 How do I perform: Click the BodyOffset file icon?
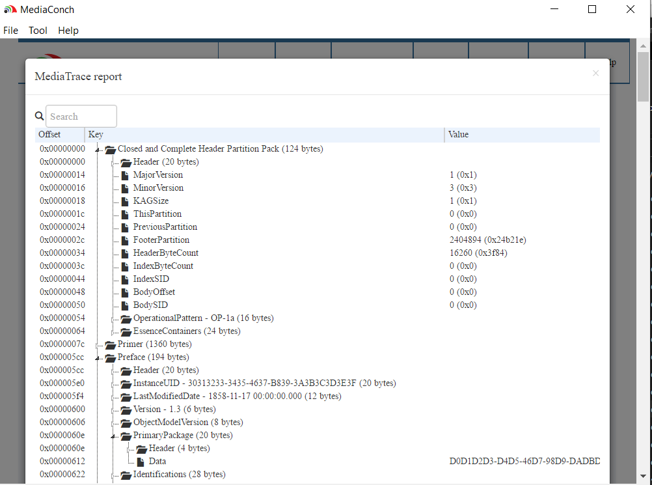(x=125, y=292)
